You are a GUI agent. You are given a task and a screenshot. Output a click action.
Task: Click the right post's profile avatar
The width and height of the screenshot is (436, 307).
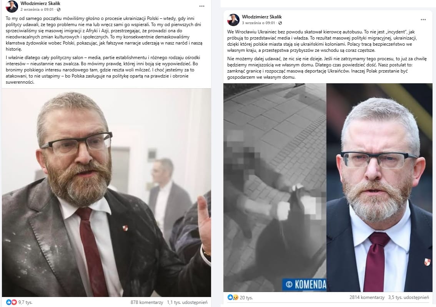point(233,20)
